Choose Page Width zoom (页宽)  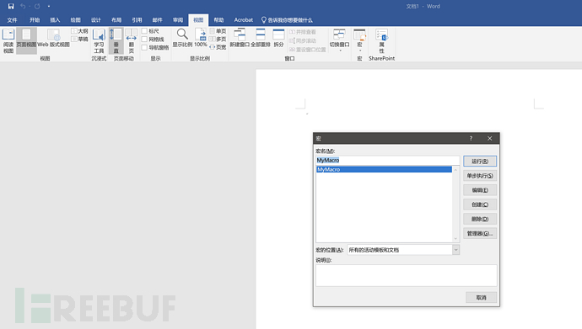(x=218, y=47)
